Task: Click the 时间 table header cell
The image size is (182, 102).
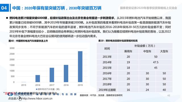Action: click(x=107, y=48)
